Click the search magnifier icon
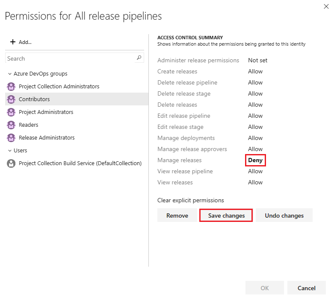Image resolution: width=334 pixels, height=300 pixels. 139,58
